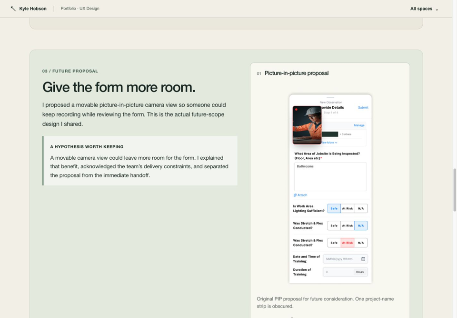Screen dimensions: 457x318
Task: Click the red recording indicator dot
Action: [x=296, y=110]
